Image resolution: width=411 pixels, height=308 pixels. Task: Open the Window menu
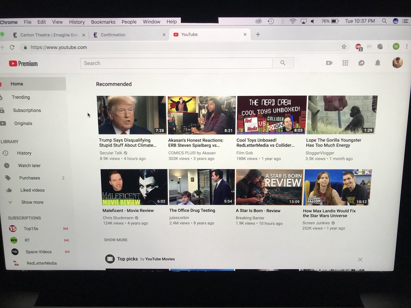tap(151, 22)
